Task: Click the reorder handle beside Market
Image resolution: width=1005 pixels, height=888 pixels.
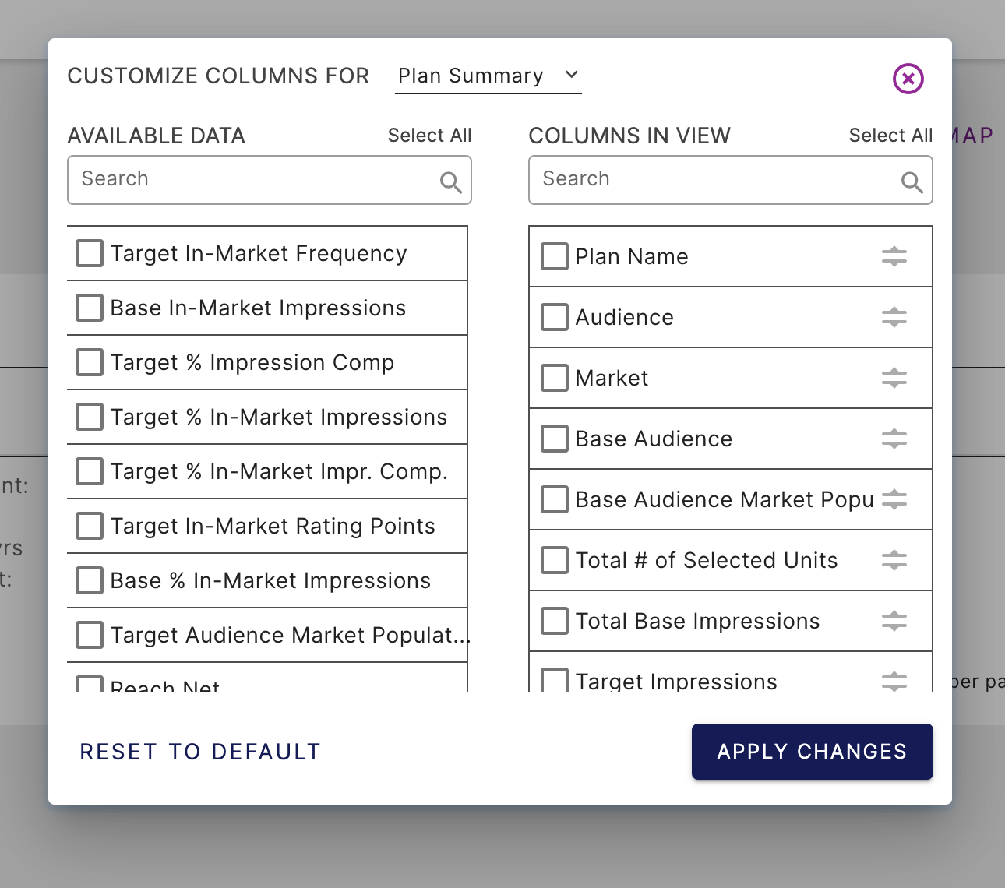Action: pyautogui.click(x=894, y=378)
